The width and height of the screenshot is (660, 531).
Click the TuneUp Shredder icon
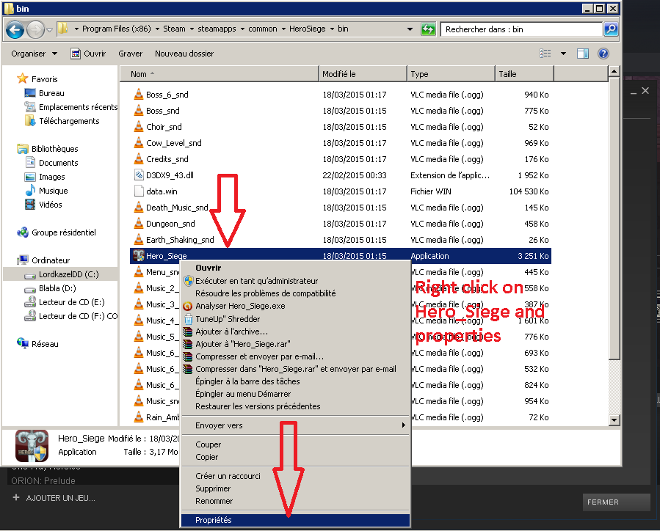tap(188, 319)
